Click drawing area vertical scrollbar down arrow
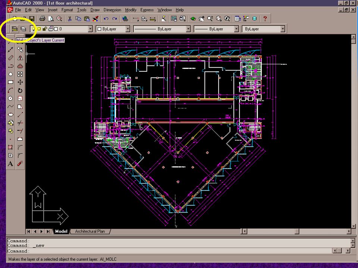The image size is (358, 268). coord(354,226)
